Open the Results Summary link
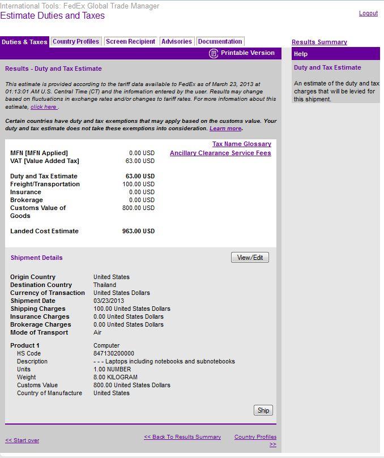 (319, 42)
